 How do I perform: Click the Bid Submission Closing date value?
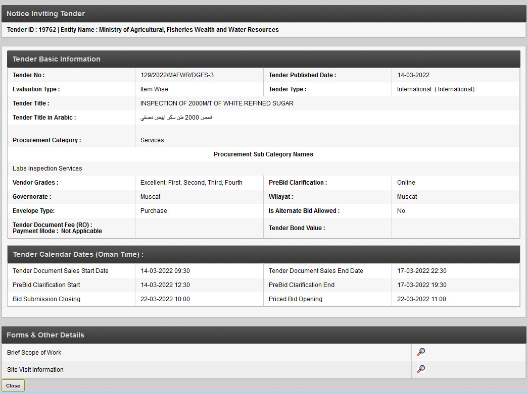(x=165, y=299)
